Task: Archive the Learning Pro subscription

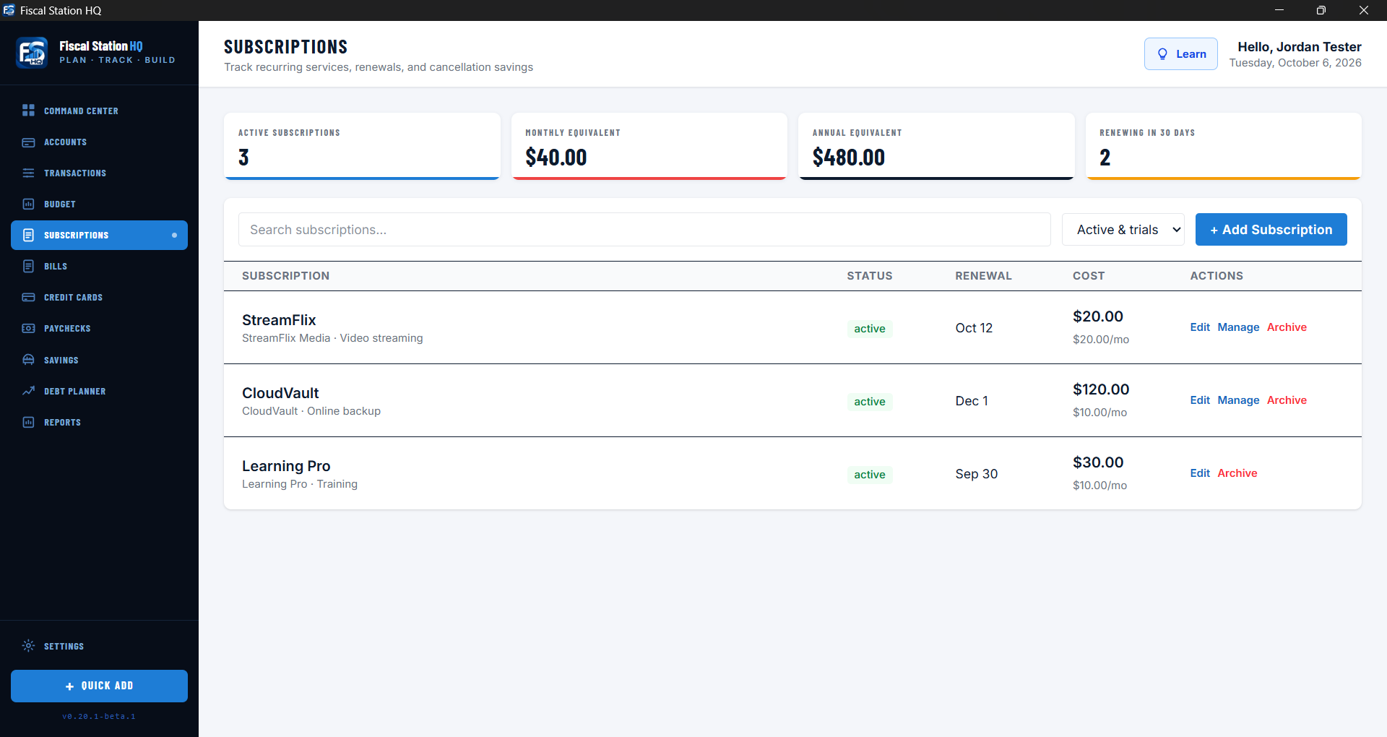Action: click(x=1237, y=473)
